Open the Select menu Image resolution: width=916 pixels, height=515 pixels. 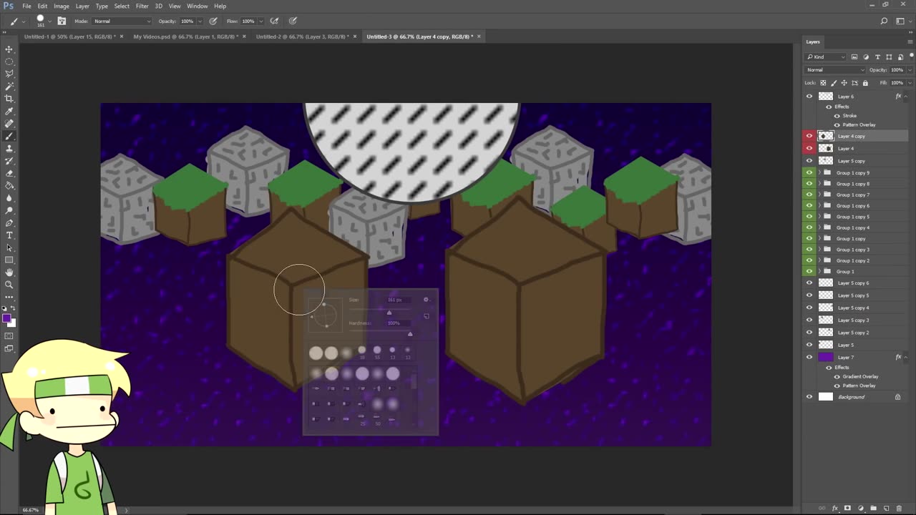(122, 6)
